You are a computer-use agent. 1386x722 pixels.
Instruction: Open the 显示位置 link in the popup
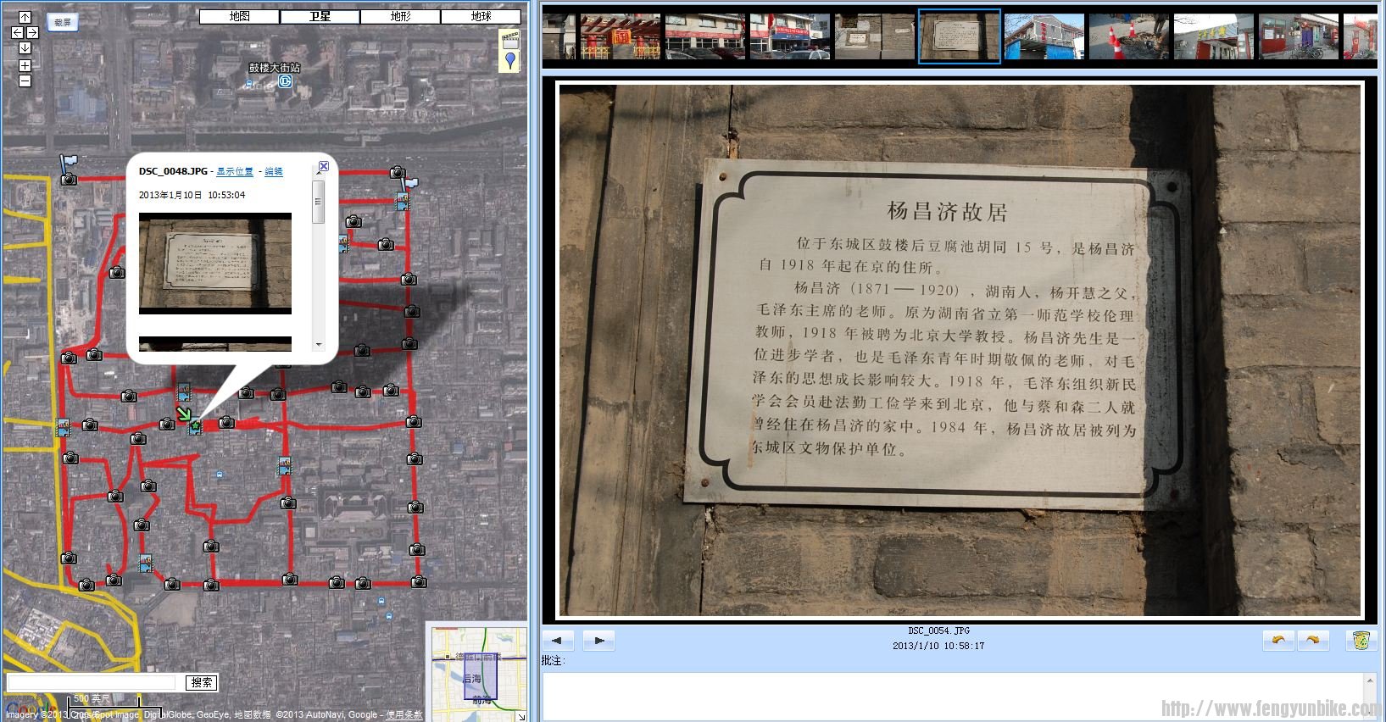235,171
